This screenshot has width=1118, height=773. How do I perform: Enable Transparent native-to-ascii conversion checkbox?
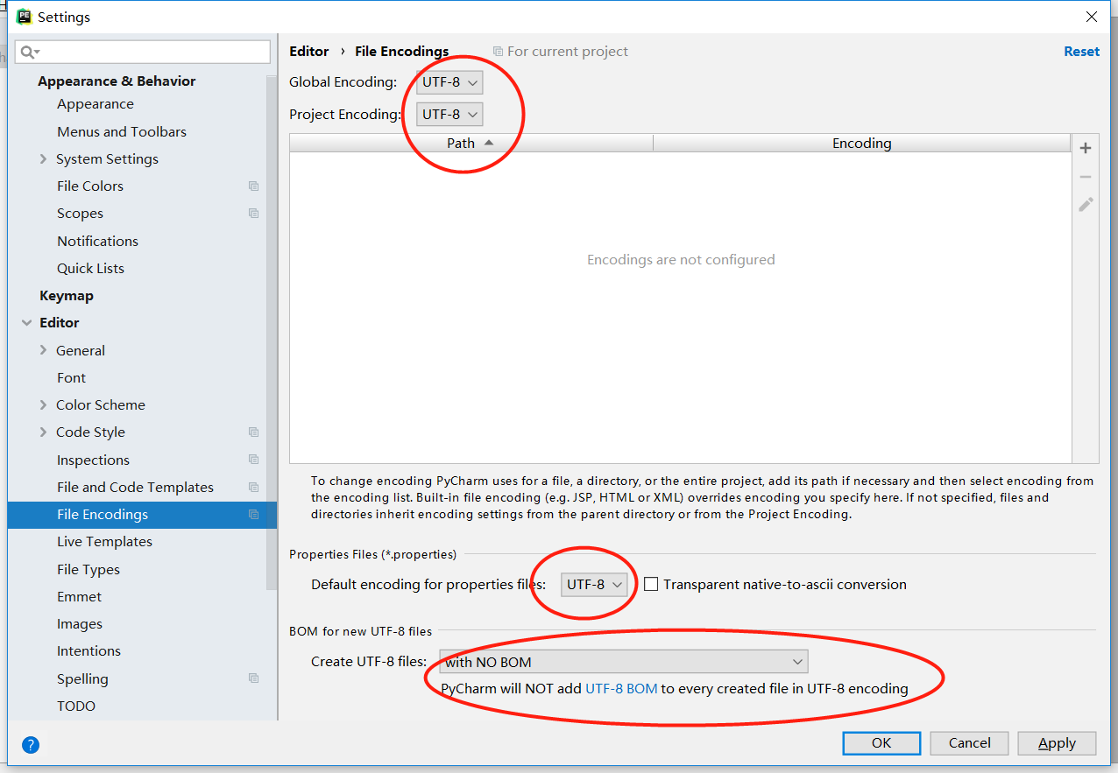coord(651,584)
